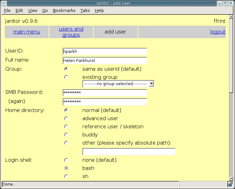The height and width of the screenshot is (189, 235).
Task: Click the SMB Password: label
Action: [x=24, y=92]
